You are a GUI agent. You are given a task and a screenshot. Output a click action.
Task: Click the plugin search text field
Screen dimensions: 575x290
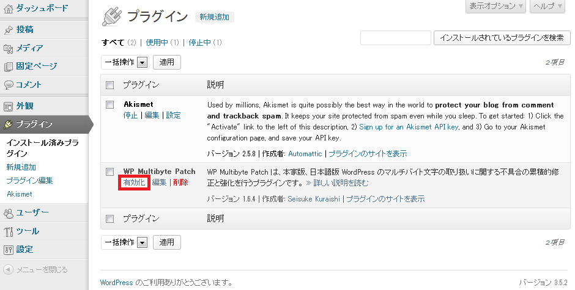[x=396, y=38]
